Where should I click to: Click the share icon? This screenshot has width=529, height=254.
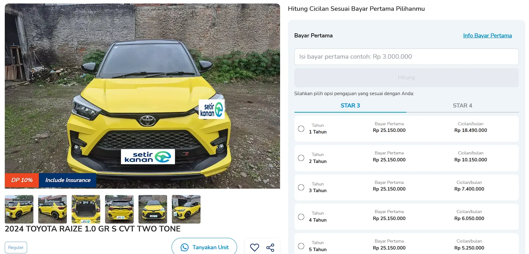[270, 248]
